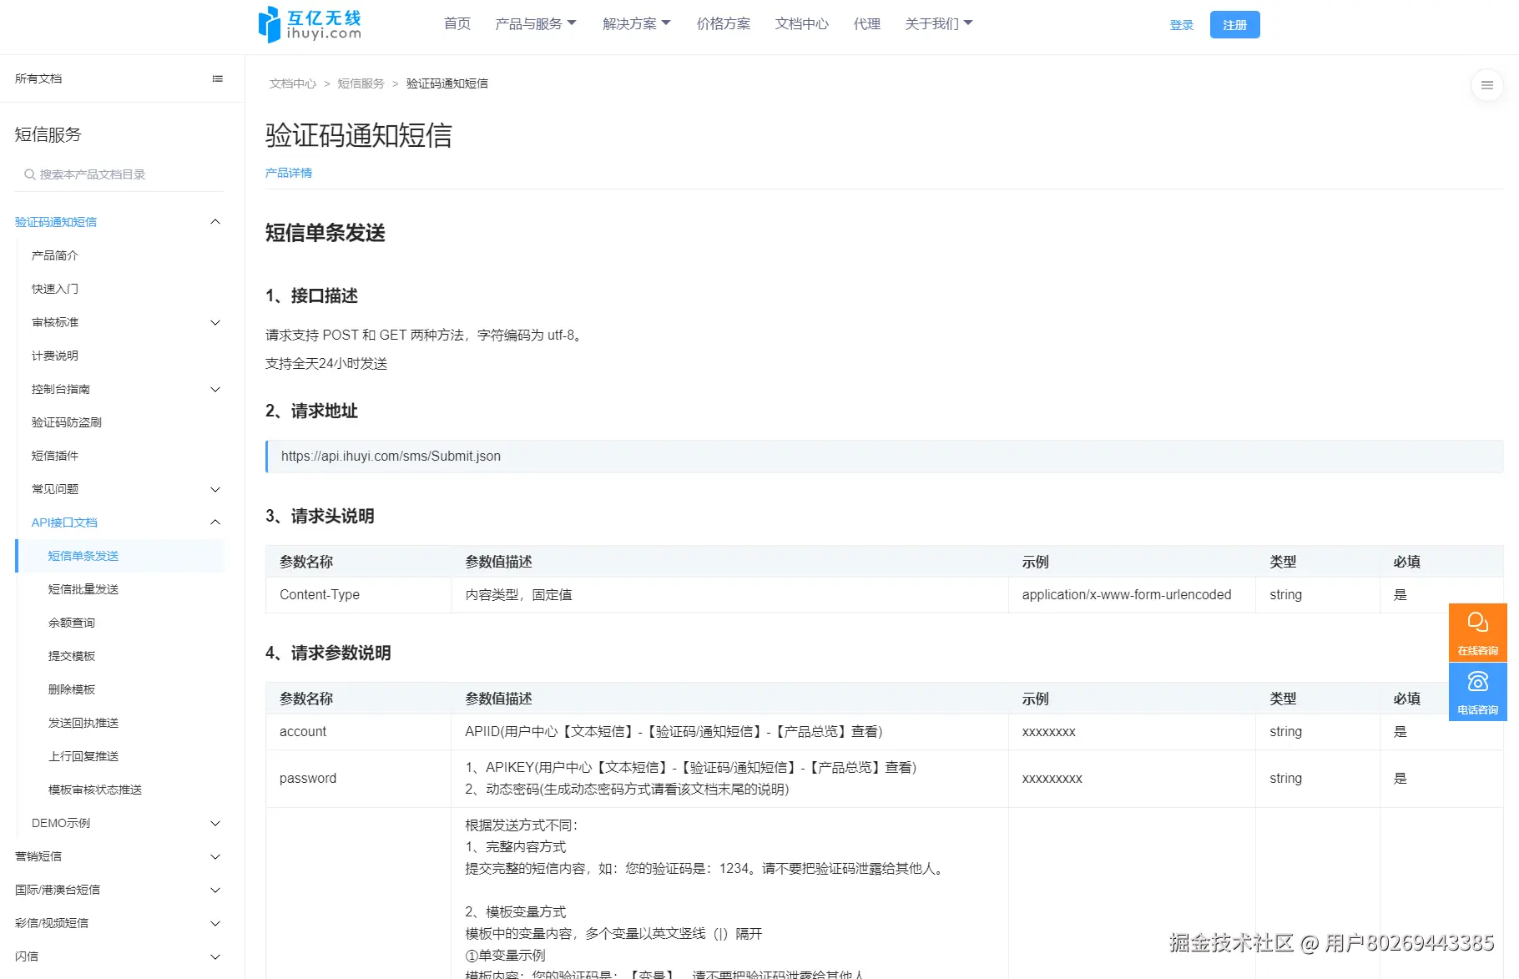Image resolution: width=1519 pixels, height=979 pixels.
Task: Collapse the API接口文档 chevron
Action: click(x=215, y=522)
